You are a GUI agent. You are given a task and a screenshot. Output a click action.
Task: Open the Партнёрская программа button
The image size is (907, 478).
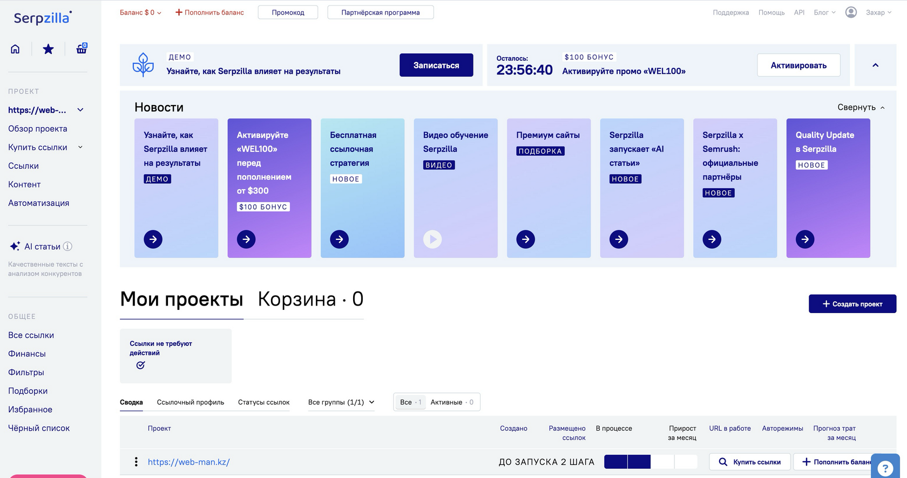pyautogui.click(x=381, y=12)
